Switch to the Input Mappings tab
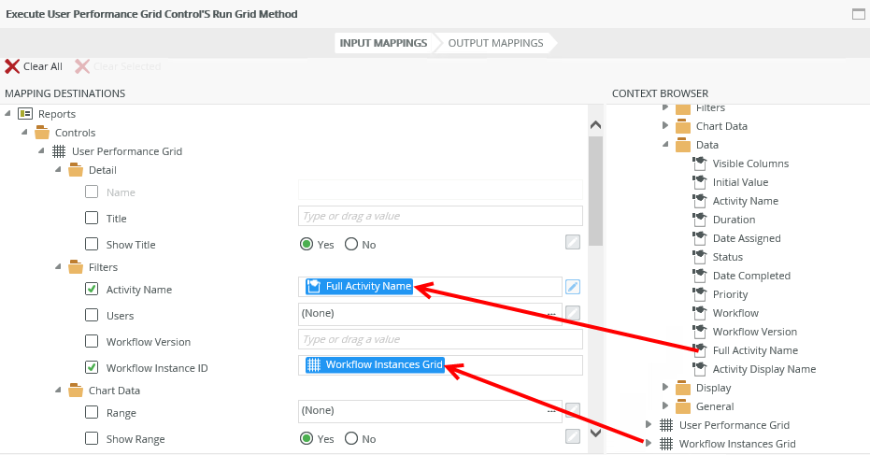This screenshot has height=455, width=870. coord(383,43)
